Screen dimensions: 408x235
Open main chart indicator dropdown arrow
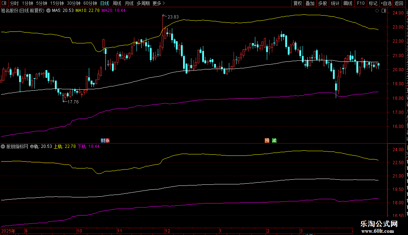point(48,11)
